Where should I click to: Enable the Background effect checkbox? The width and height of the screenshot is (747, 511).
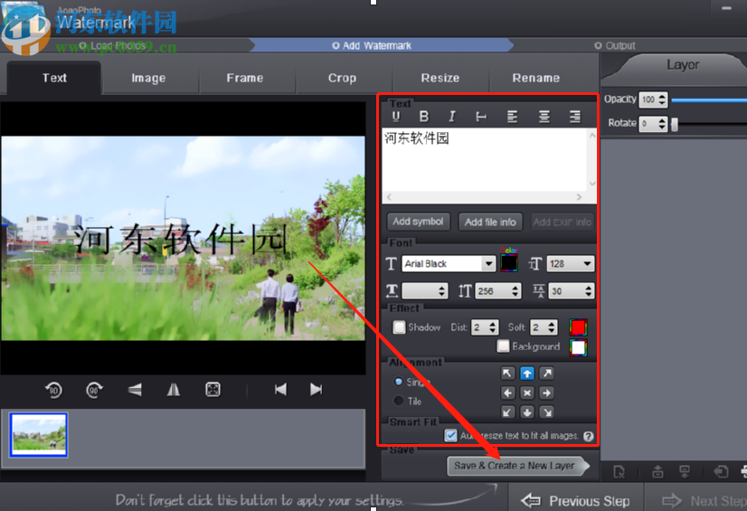503,346
